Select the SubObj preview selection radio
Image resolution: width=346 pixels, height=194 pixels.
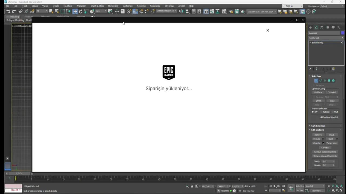click(321, 112)
